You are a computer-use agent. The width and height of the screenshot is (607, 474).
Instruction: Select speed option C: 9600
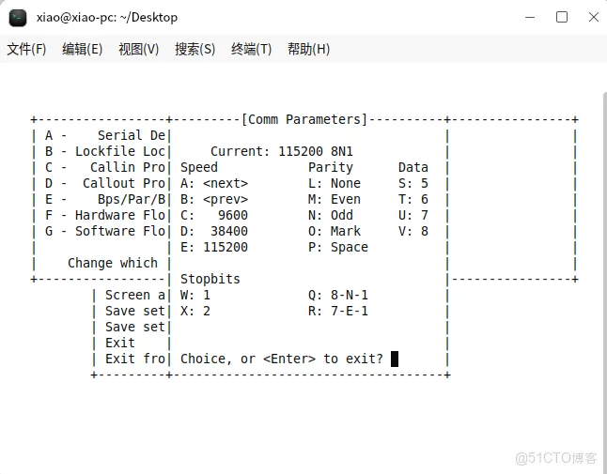pos(214,215)
